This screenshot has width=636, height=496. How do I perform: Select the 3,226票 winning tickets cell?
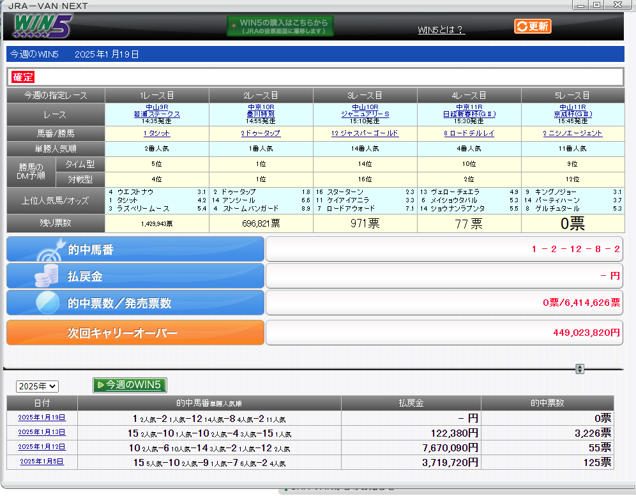[547, 433]
